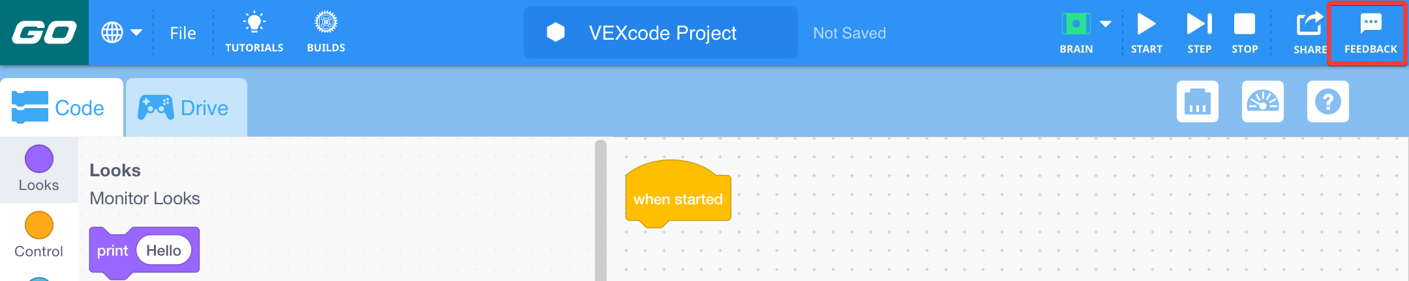Image resolution: width=1409 pixels, height=281 pixels.
Task: Click the VEX GO logo
Action: click(44, 32)
